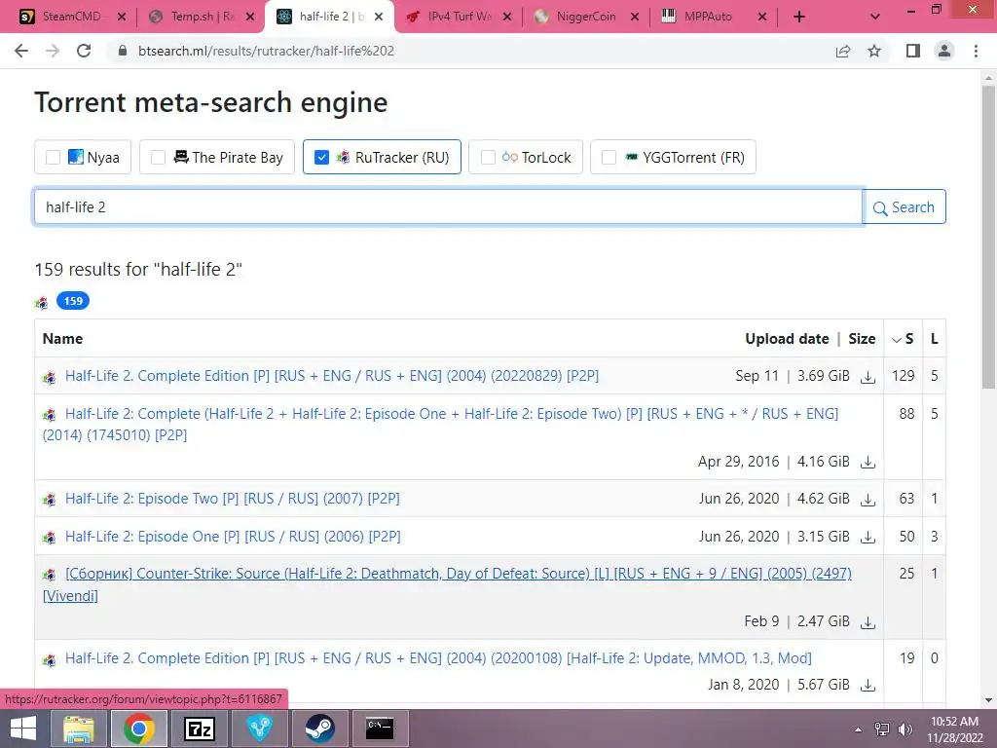This screenshot has height=748, width=997.
Task: Download the 4.16 GiB Half-Life 2 Complete torrent
Action: click(868, 463)
